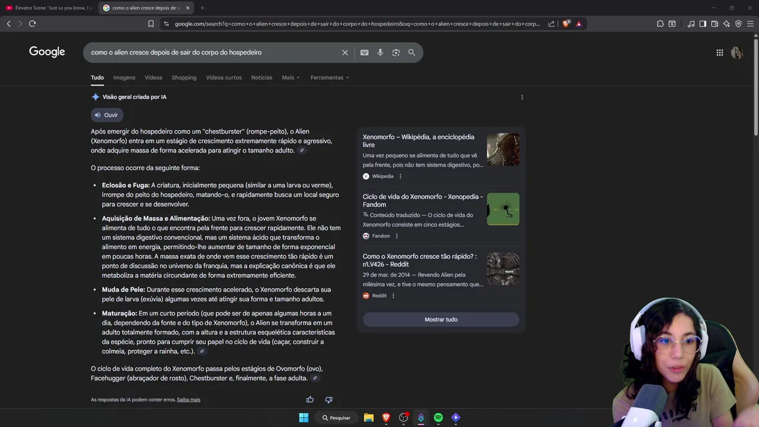The image size is (759, 427).
Task: Switch to the Imagens tab
Action: click(x=124, y=78)
